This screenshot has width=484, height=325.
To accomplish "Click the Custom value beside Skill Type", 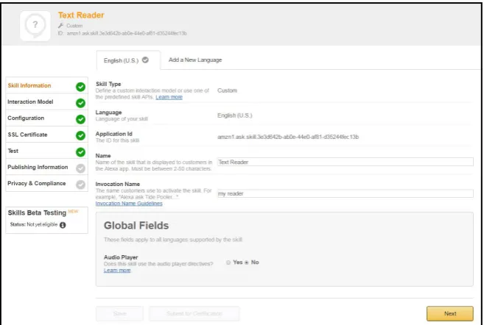I will pos(227,90).
